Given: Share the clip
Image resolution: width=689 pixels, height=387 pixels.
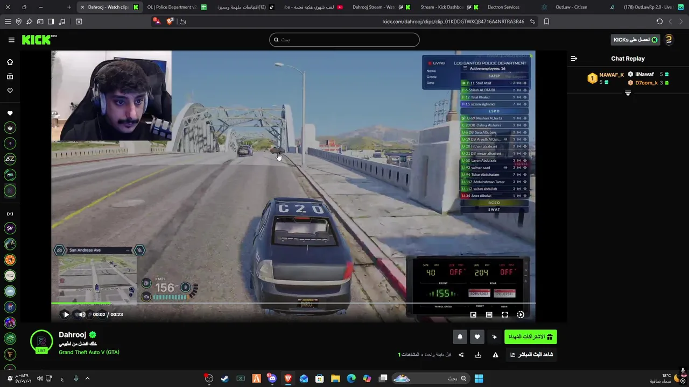Looking at the screenshot, I should coord(461,355).
